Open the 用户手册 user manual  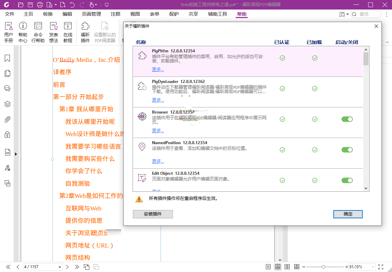[9, 32]
